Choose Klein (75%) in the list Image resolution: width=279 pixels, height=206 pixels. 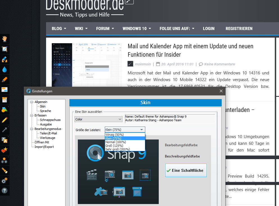pyautogui.click(x=125, y=138)
